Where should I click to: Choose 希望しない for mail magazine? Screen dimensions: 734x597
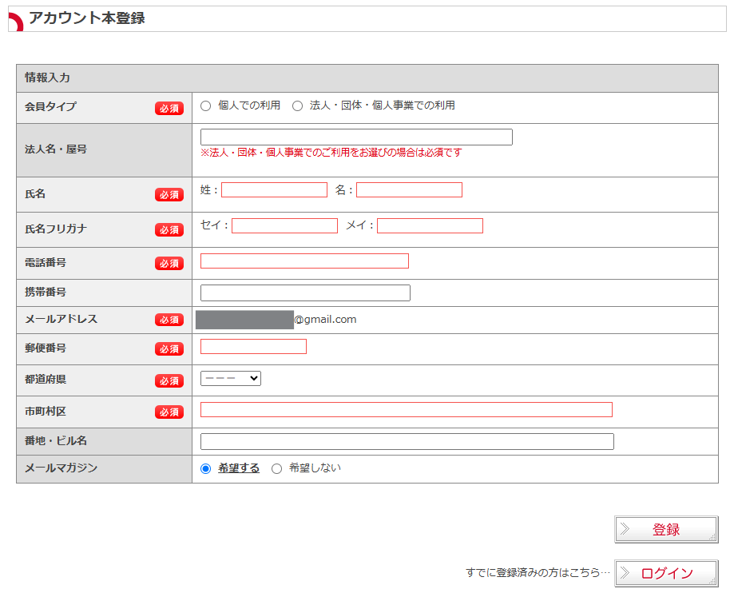[x=276, y=468]
